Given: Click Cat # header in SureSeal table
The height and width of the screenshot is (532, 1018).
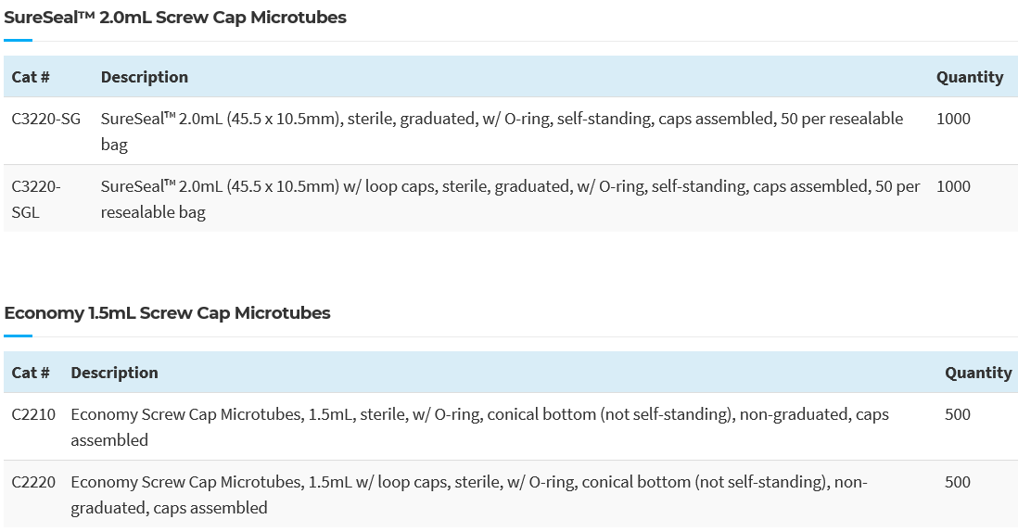Looking at the screenshot, I should pos(31,77).
